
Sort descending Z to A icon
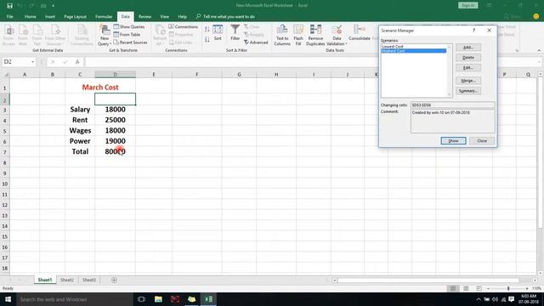point(207,40)
